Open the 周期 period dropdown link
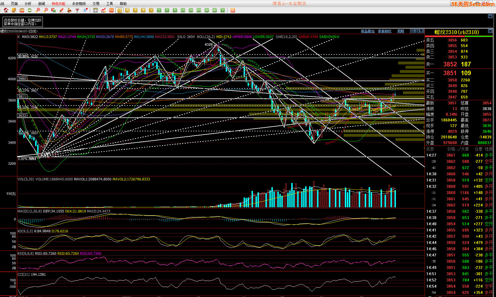This screenshot has width=496, height=297. [401, 31]
